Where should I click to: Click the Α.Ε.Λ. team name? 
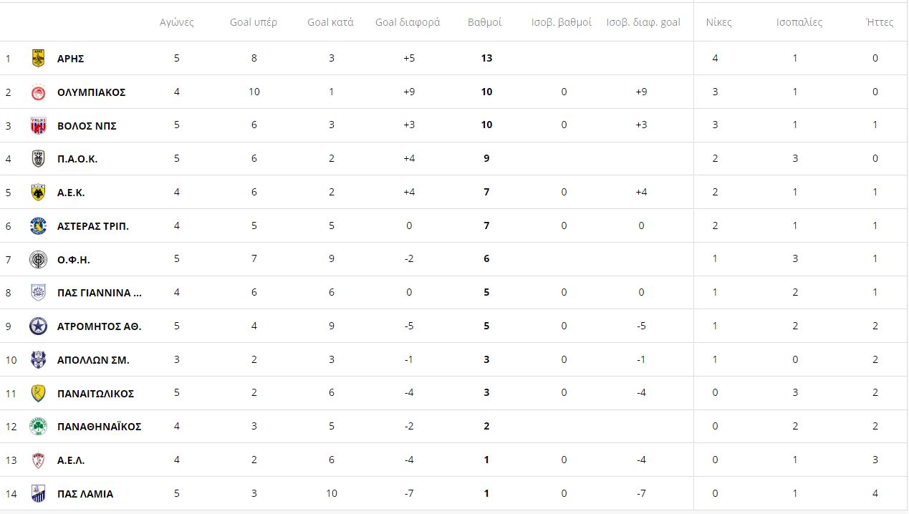coord(71,460)
